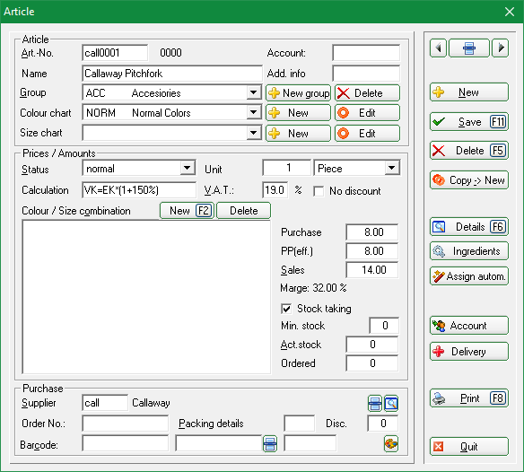Click the New group button

(299, 93)
